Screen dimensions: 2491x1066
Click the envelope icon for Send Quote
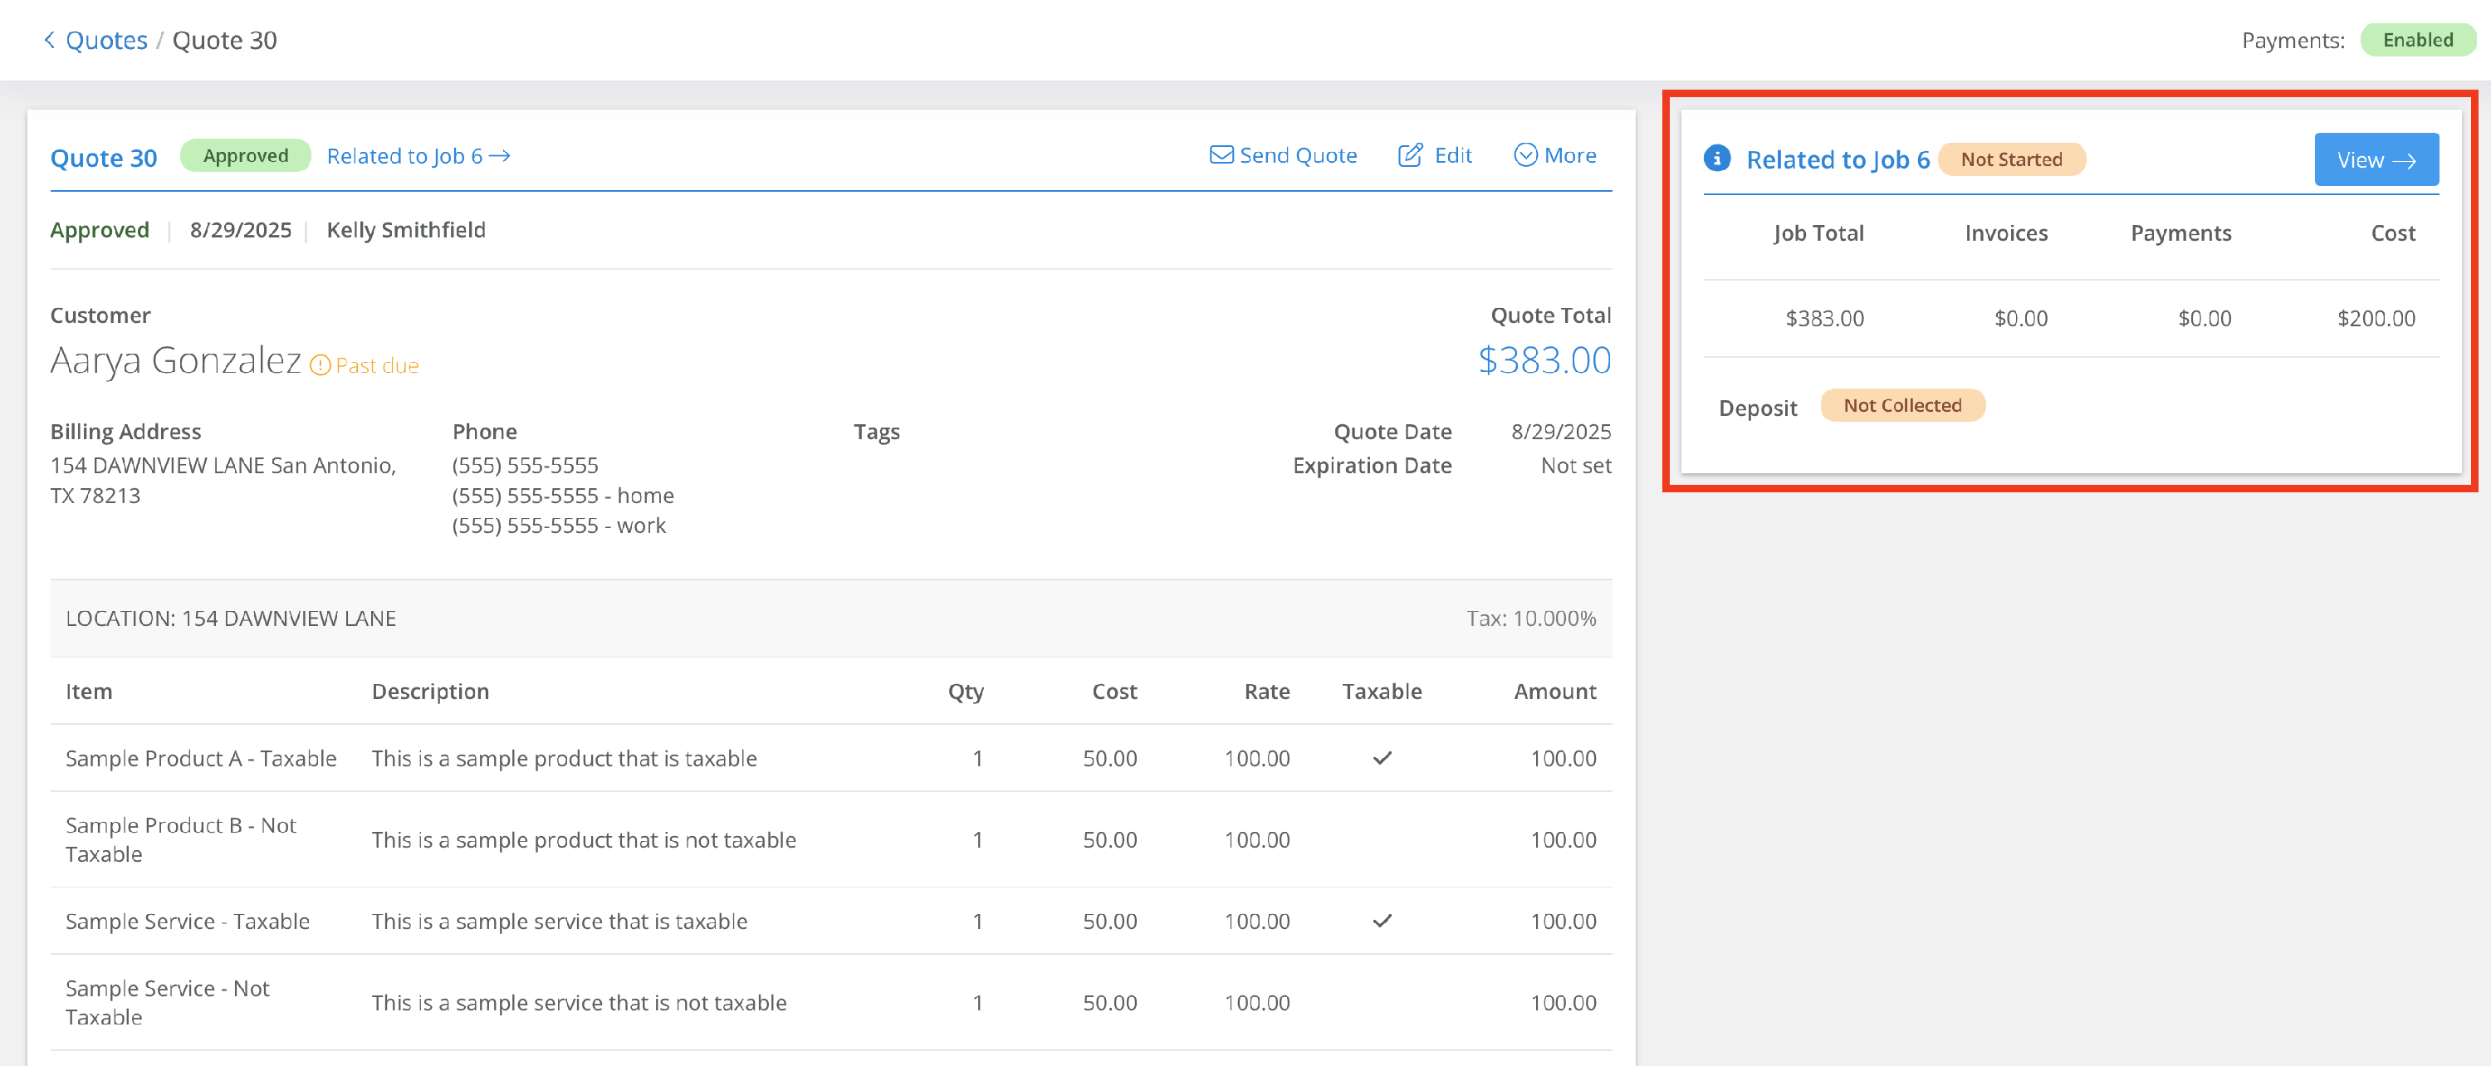point(1221,154)
